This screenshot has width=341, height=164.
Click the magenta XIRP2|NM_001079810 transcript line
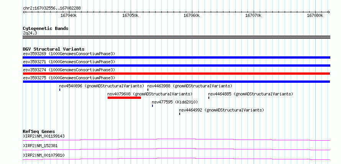pyautogui.click(x=176, y=159)
